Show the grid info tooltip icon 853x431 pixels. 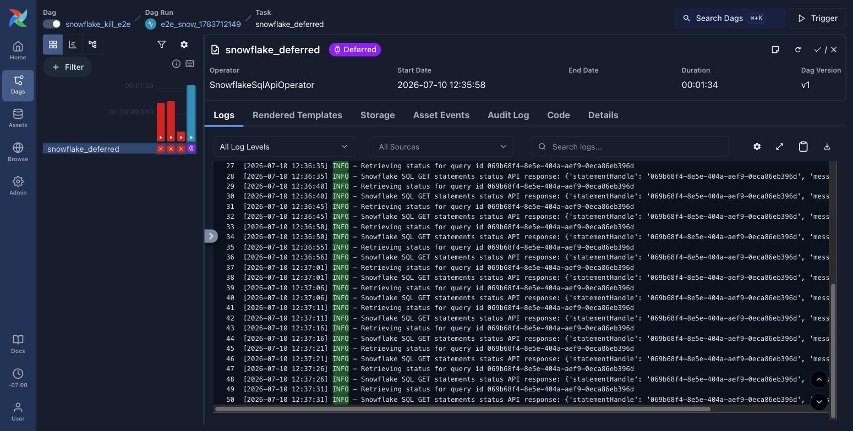[x=176, y=64]
